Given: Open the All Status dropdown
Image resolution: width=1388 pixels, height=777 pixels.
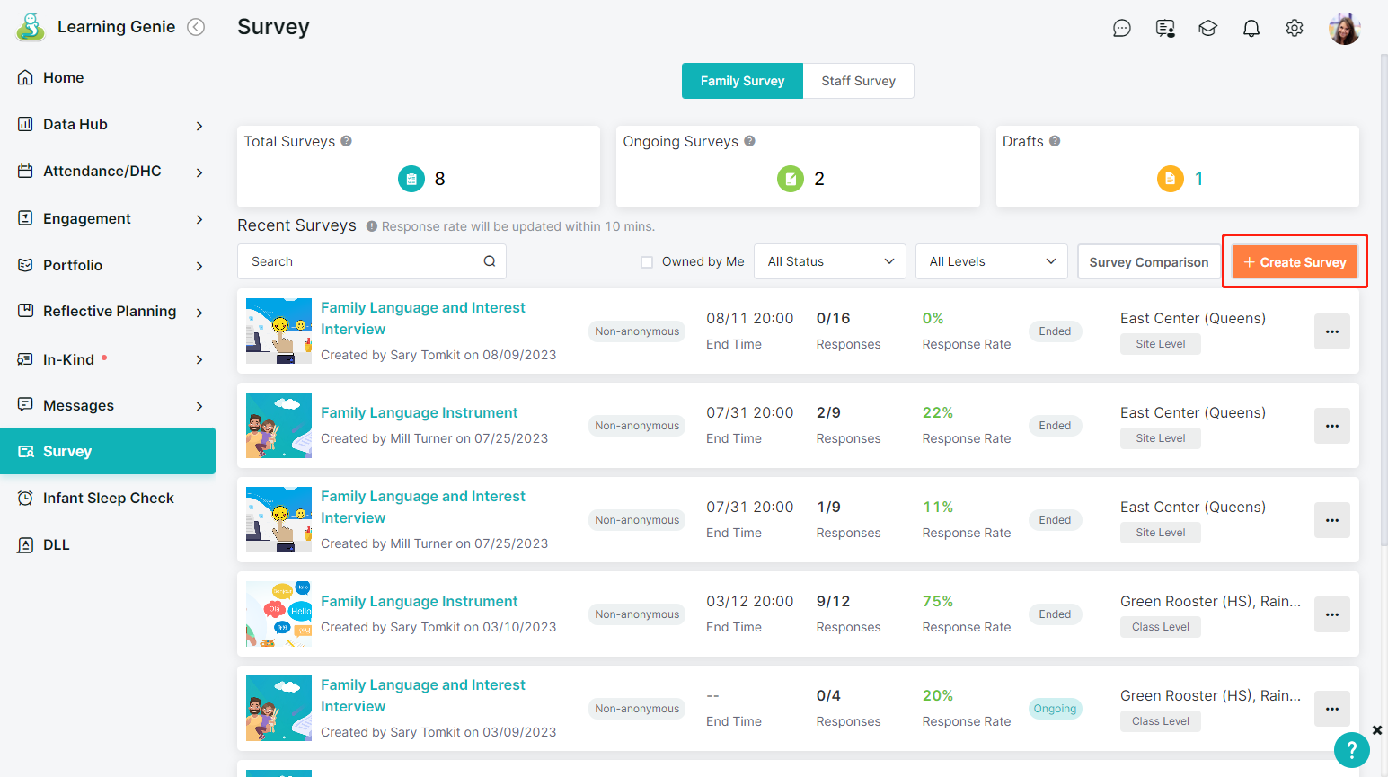Looking at the screenshot, I should click(830, 261).
